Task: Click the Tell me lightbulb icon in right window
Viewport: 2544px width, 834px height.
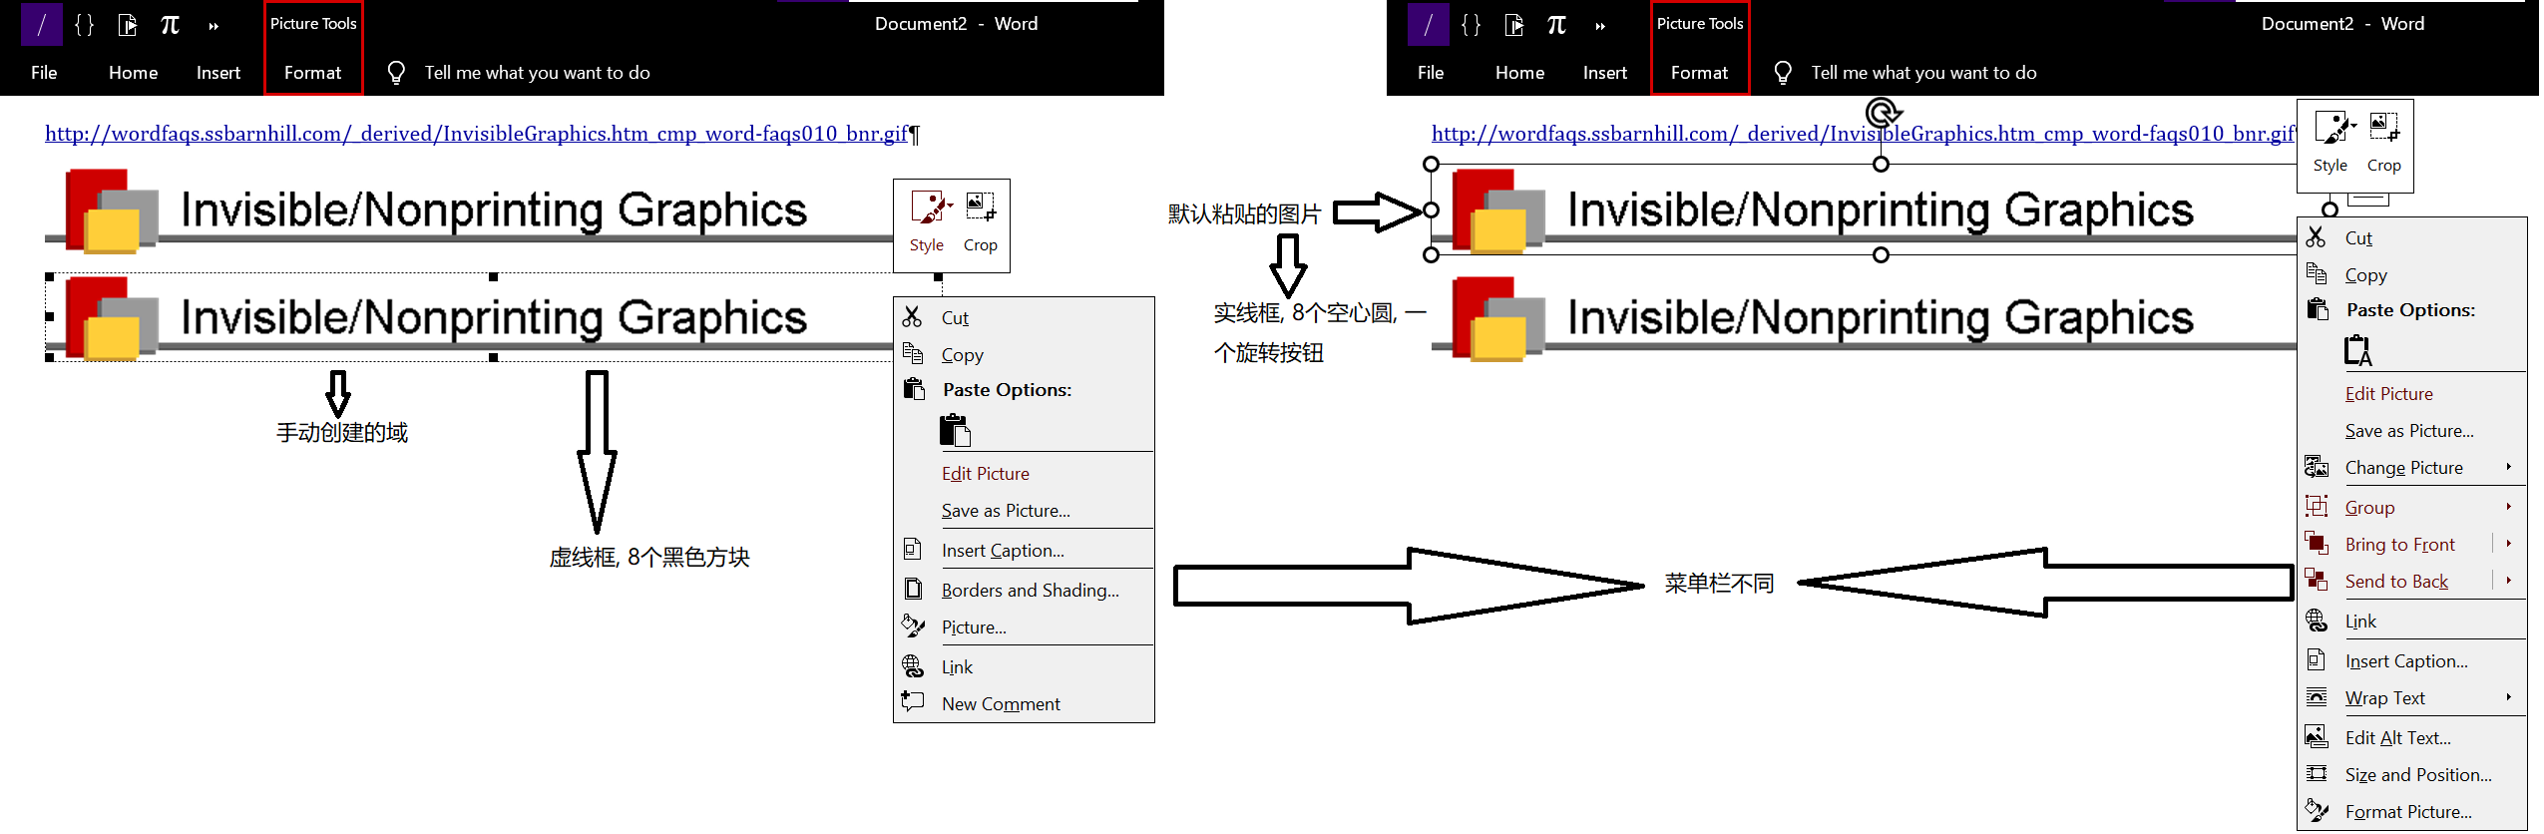Action: click(1783, 73)
